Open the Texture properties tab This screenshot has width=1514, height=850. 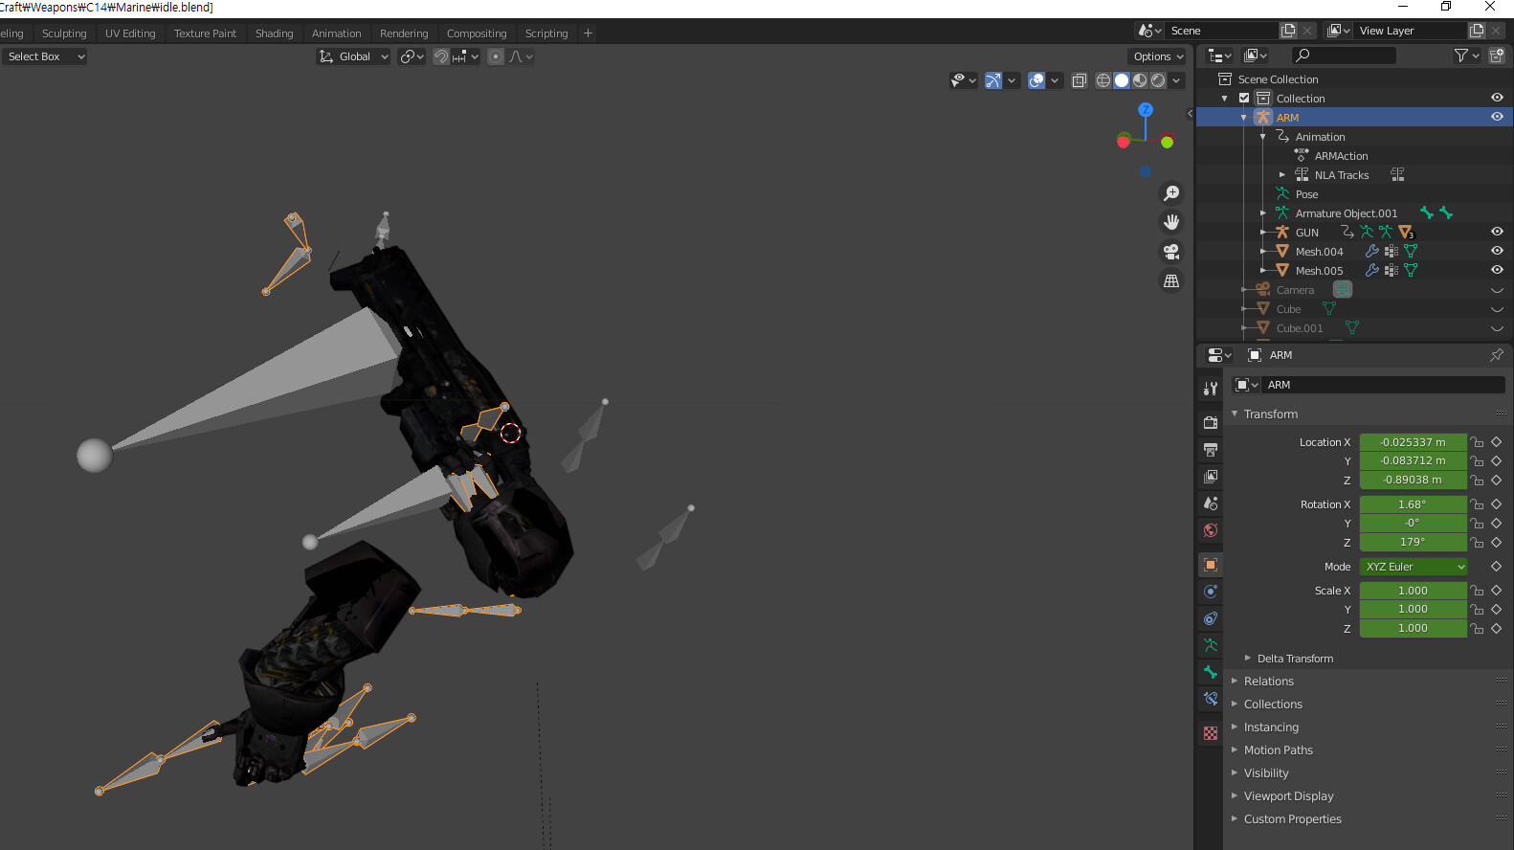1211,733
